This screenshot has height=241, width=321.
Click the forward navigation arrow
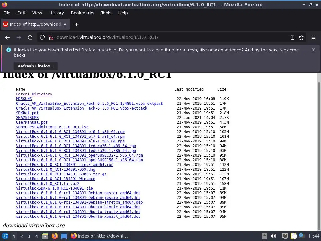[x=19, y=38]
